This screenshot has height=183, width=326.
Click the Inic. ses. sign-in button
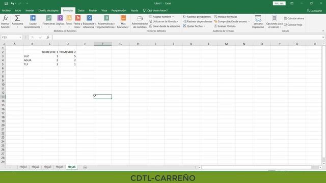pyautogui.click(x=279, y=4)
